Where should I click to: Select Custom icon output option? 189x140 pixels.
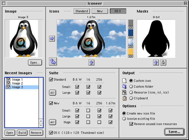(x=131, y=81)
